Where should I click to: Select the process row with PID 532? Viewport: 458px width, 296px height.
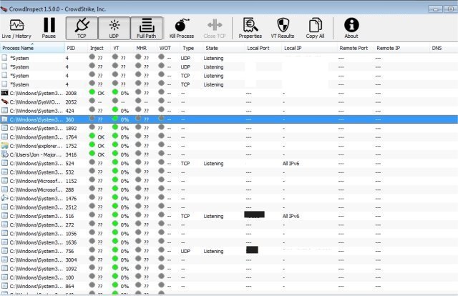(229, 172)
